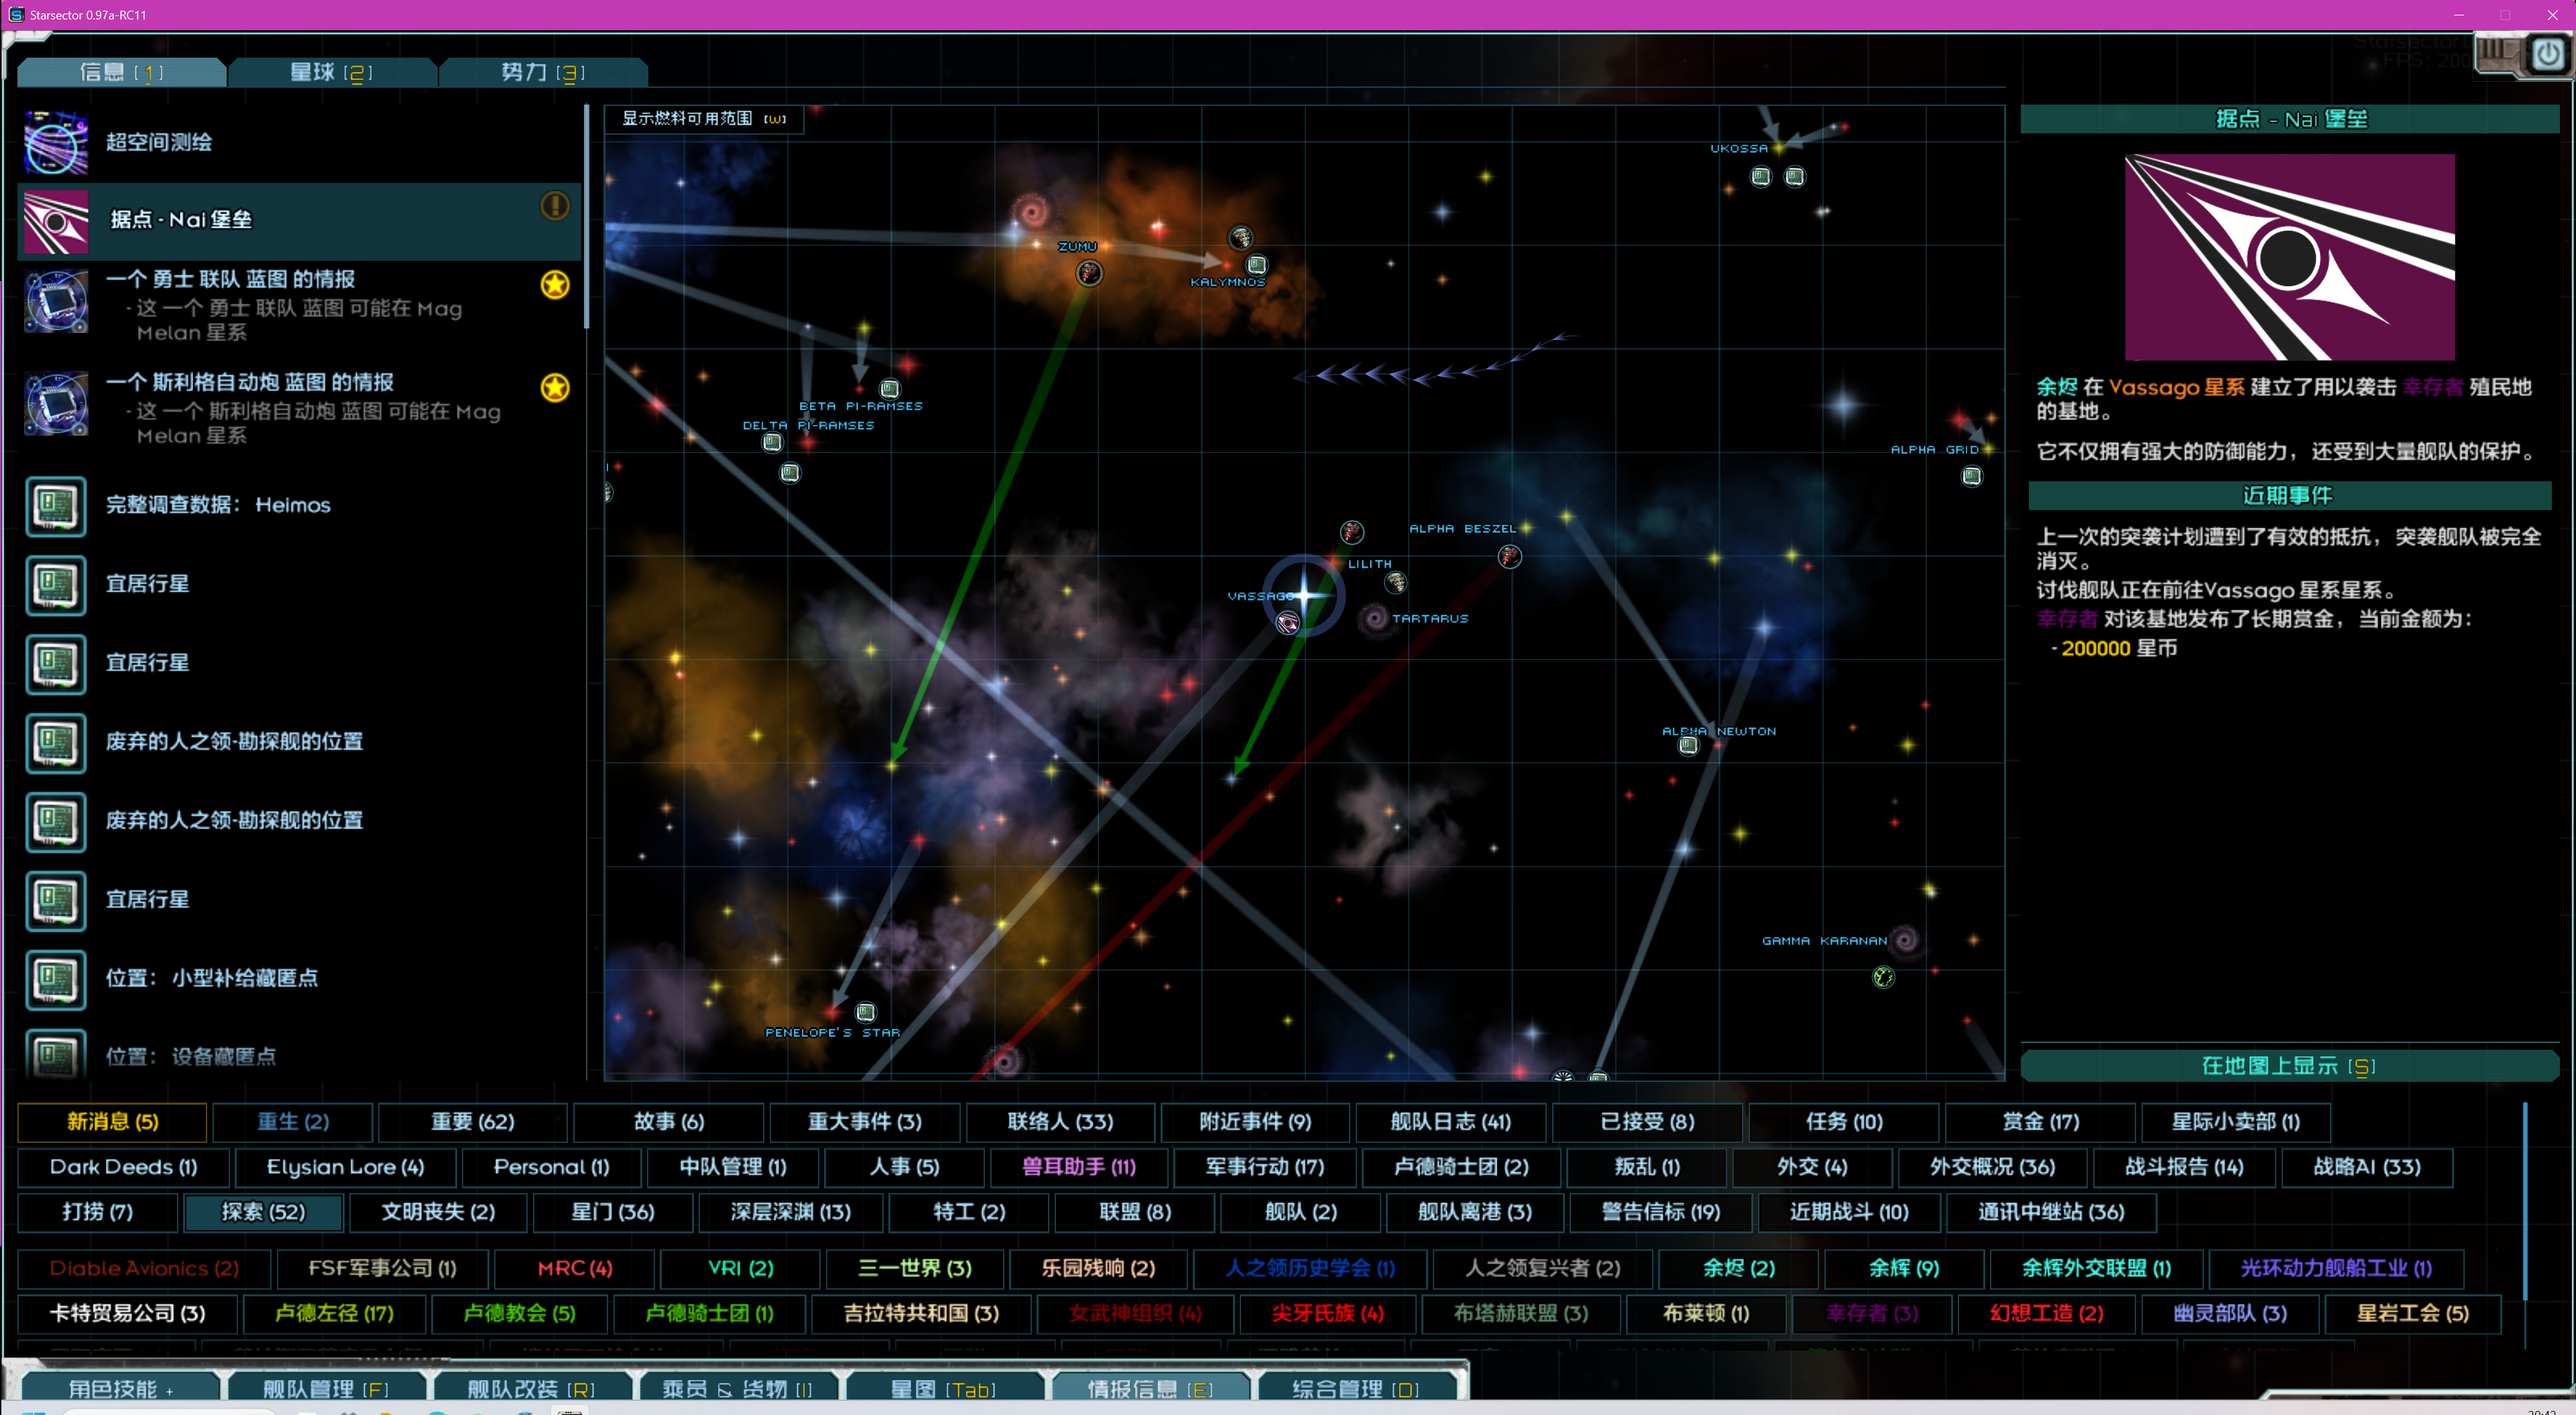Click the Gamma Karanan green planet marker

point(1883,977)
